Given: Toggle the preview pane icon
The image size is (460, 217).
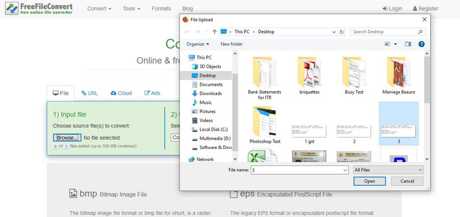Looking at the screenshot, I should click(x=408, y=44).
